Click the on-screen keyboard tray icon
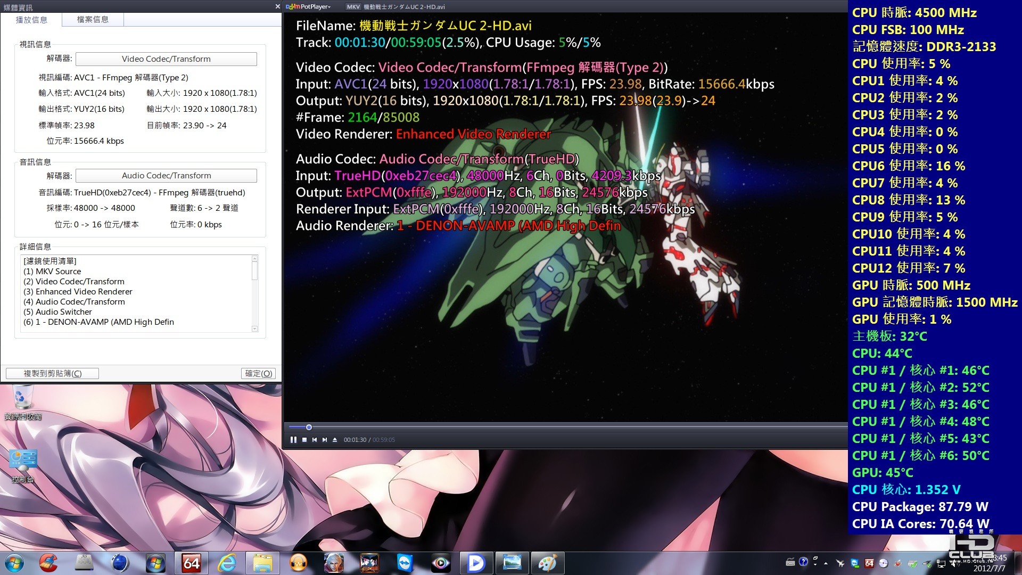This screenshot has height=575, width=1022. [790, 562]
